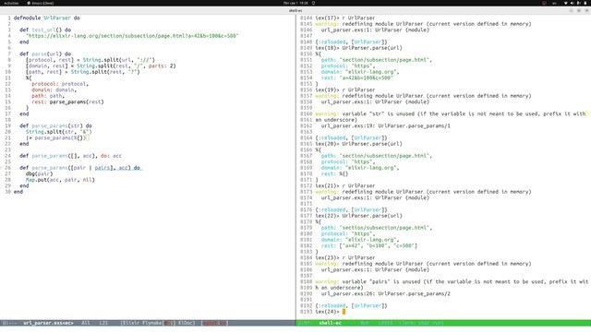The height and width of the screenshot is (332, 591).
Task: Open the keyboard language indicator
Action: [554, 3]
